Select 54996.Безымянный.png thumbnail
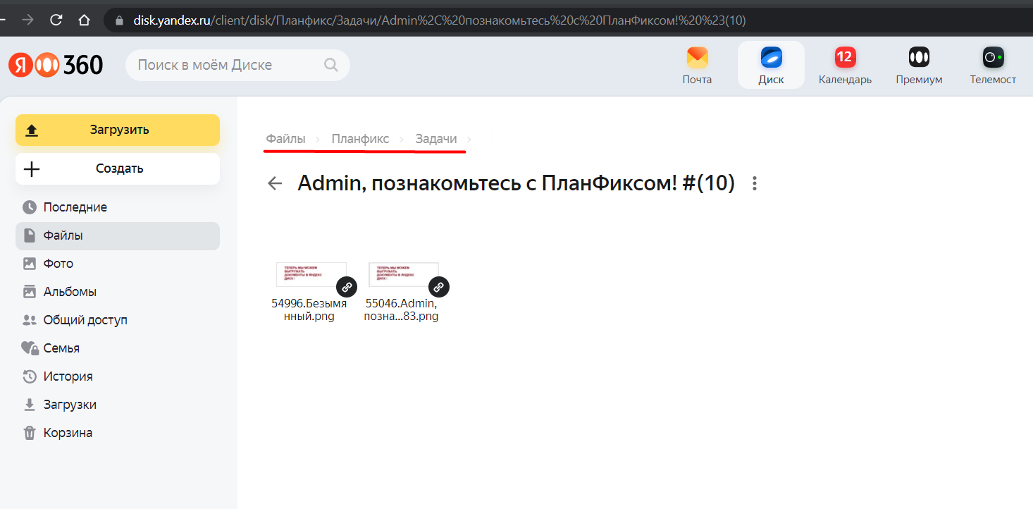Viewport: 1033px width, 509px height. (x=311, y=274)
